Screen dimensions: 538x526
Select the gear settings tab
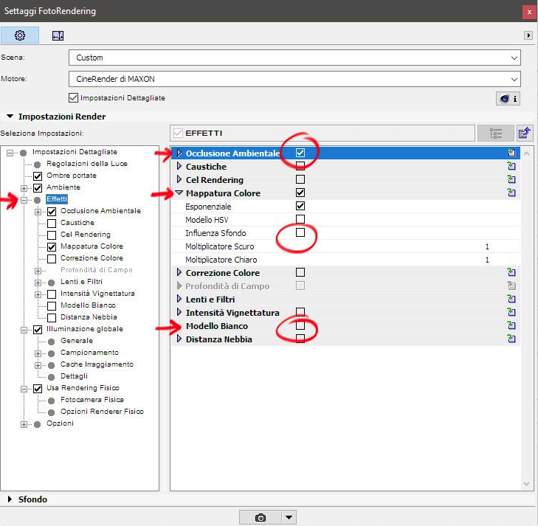coord(20,35)
